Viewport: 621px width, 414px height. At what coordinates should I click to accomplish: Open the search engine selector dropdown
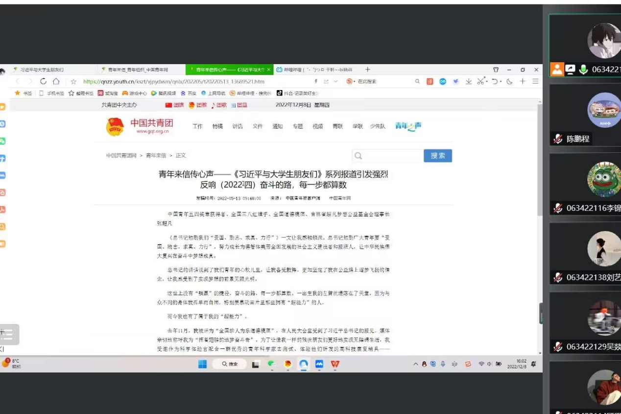coord(355,82)
